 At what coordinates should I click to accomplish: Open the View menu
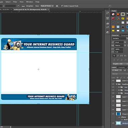[x=21, y=2]
